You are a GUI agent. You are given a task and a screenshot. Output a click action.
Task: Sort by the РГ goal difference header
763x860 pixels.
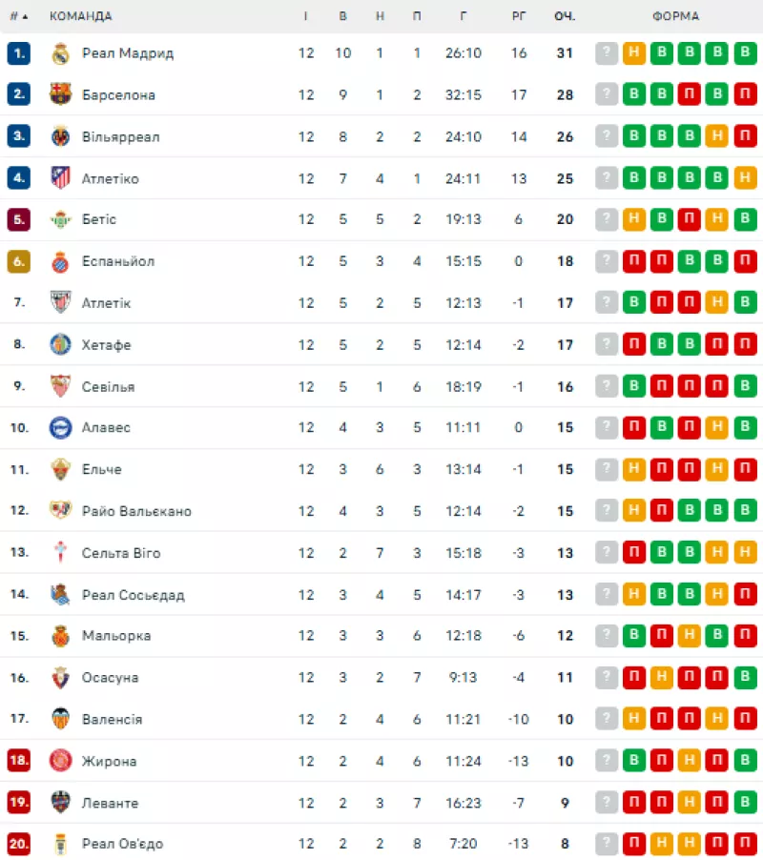pyautogui.click(x=518, y=16)
